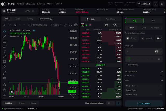Open Help and Support link

tap(135, 109)
